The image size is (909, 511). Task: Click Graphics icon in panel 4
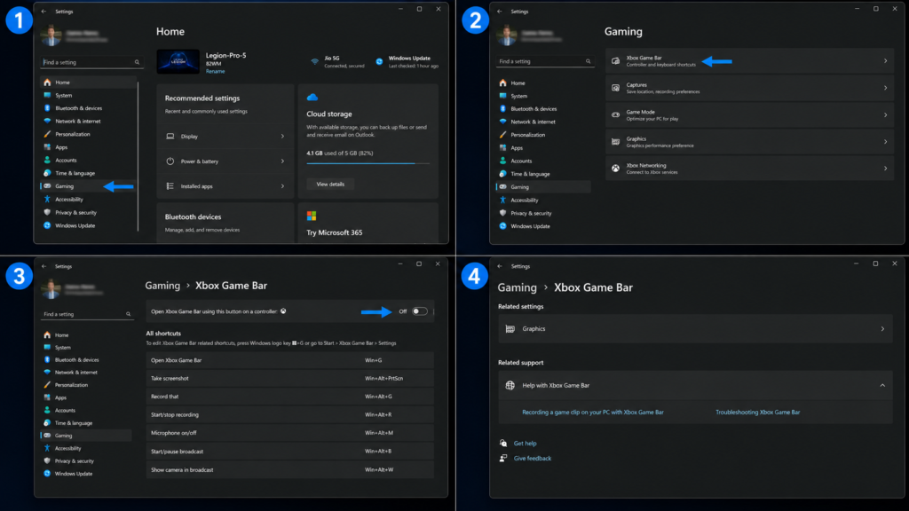pos(510,328)
